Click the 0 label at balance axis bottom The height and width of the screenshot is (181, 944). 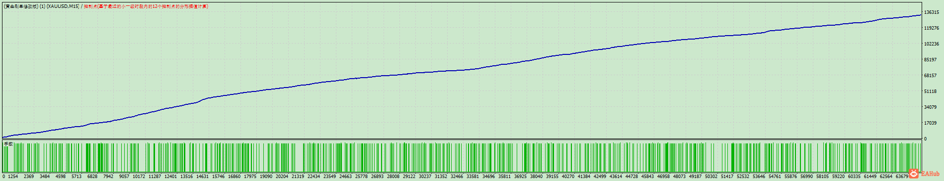925,139
